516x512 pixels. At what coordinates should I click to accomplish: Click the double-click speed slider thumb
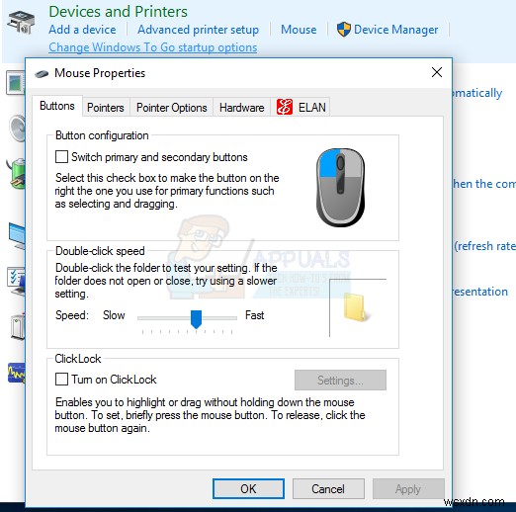click(x=196, y=319)
